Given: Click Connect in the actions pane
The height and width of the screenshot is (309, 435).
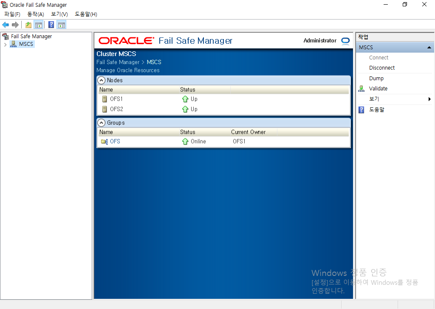Looking at the screenshot, I should click(379, 58).
